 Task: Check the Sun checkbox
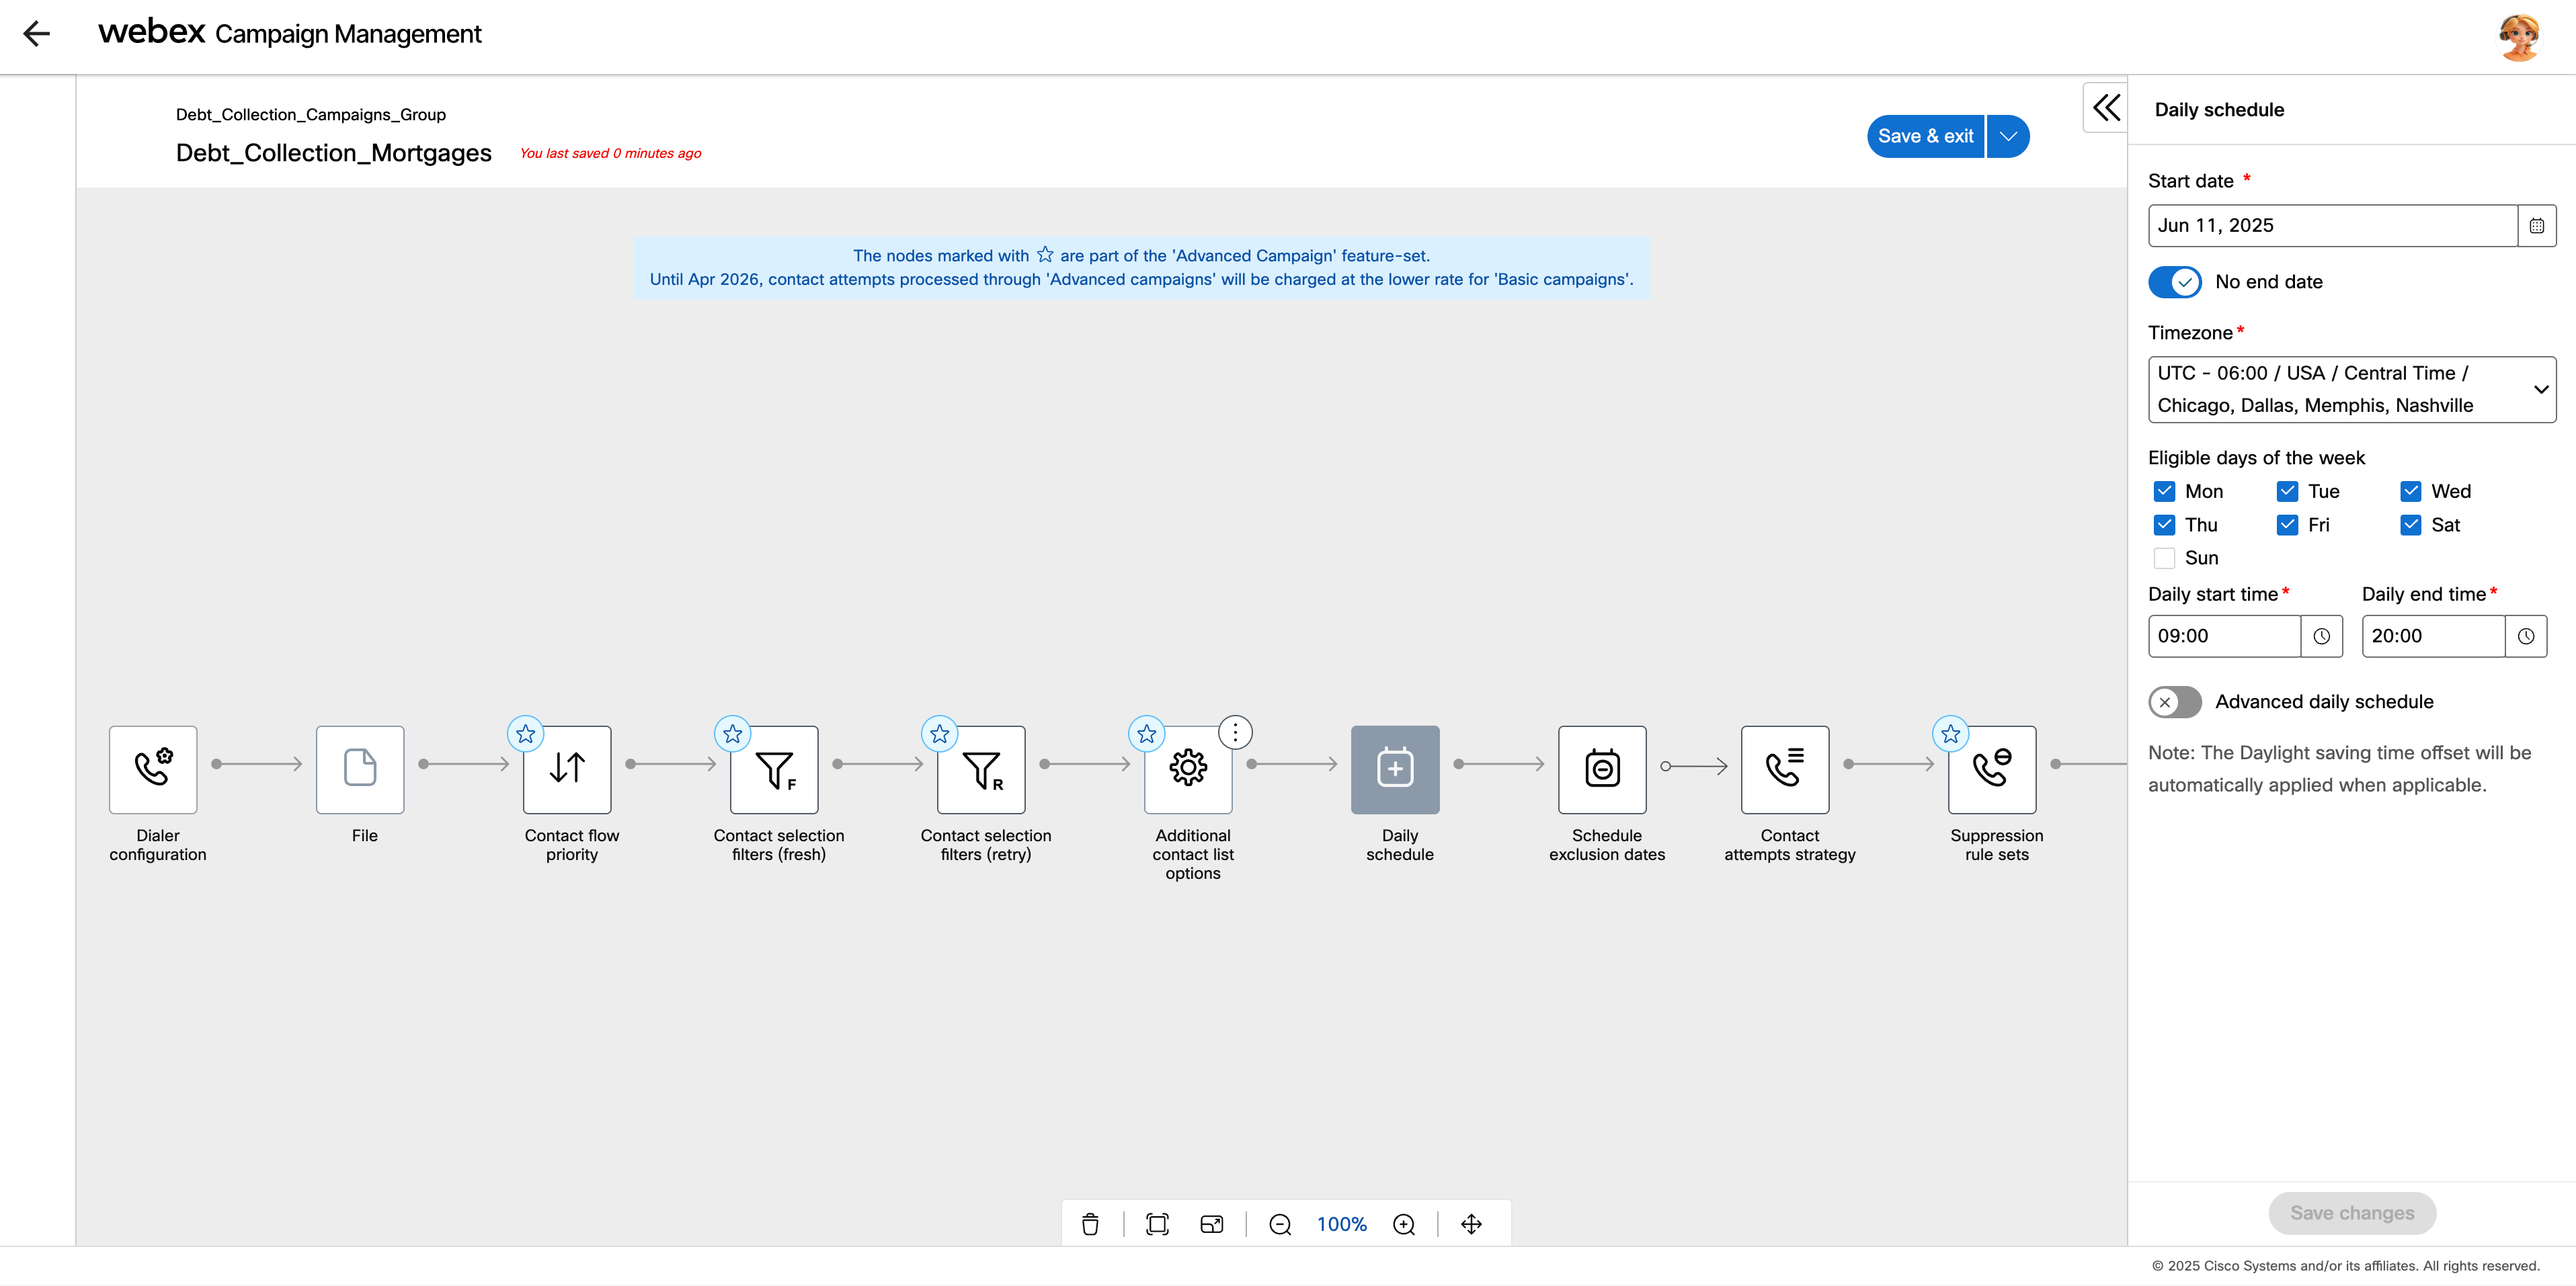pos(2164,558)
